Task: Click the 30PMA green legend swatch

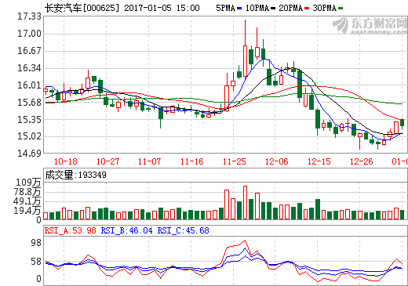Action: pyautogui.click(x=341, y=9)
